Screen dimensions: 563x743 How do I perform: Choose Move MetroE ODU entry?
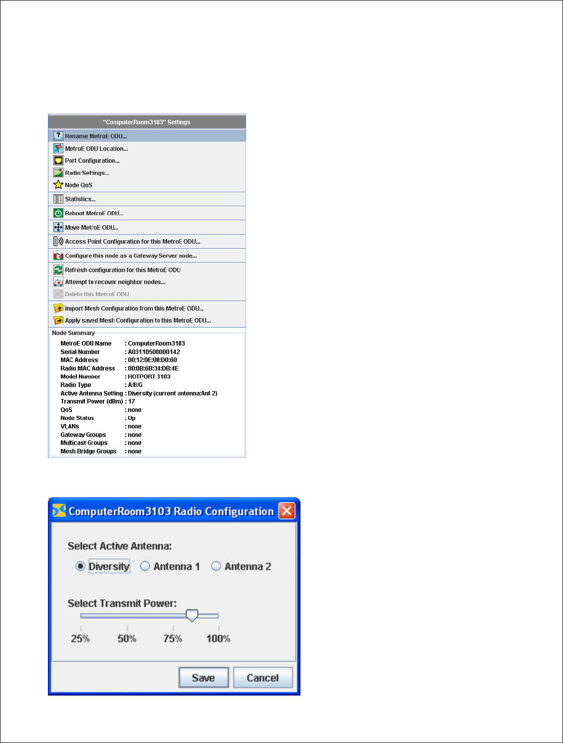pos(147,227)
